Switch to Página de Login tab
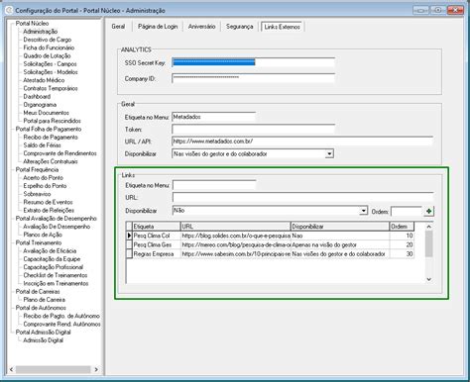The height and width of the screenshot is (382, 470). (158, 27)
